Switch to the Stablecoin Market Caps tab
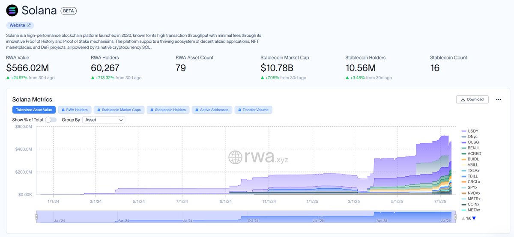Viewport: 514px width, 237px height. point(119,110)
